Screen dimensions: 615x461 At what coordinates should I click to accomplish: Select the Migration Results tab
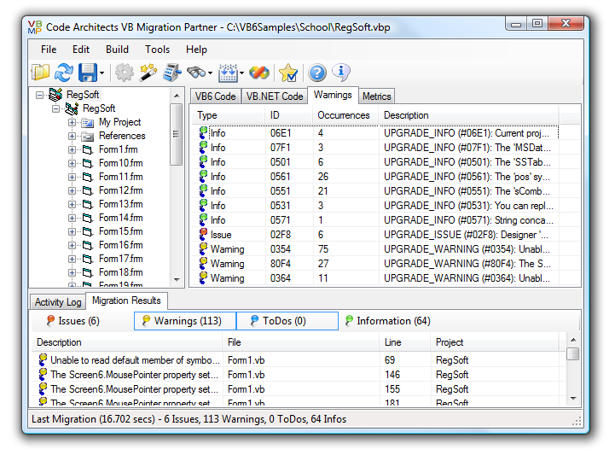tap(126, 301)
